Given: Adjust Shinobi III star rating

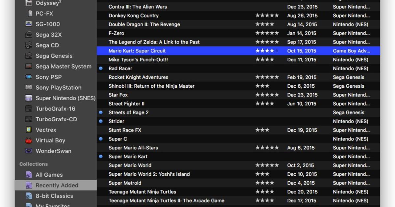Looking at the screenshot, I should tap(262, 86).
